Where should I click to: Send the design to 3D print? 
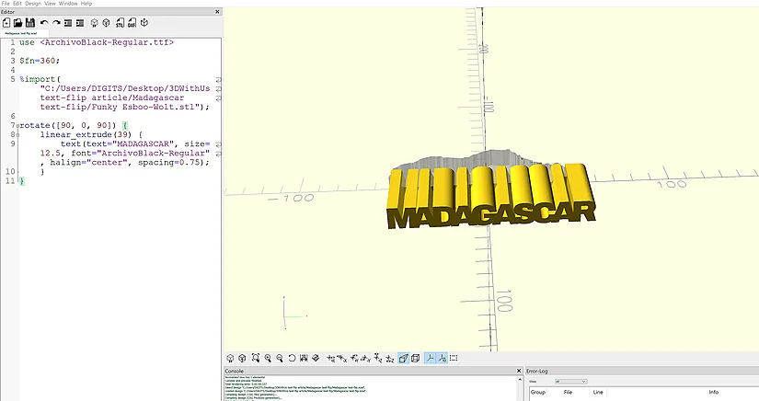144,23
